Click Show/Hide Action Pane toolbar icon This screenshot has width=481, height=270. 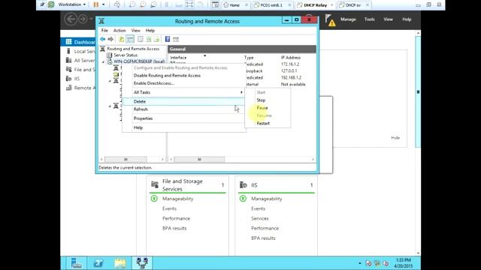click(176, 39)
